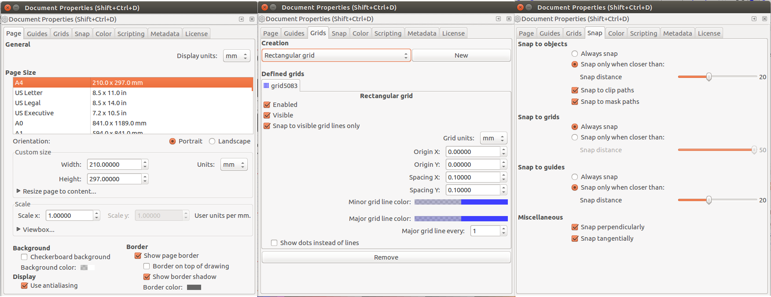Screen dimensions: 771x297
Task: Select US Legal page size
Action: click(x=133, y=103)
